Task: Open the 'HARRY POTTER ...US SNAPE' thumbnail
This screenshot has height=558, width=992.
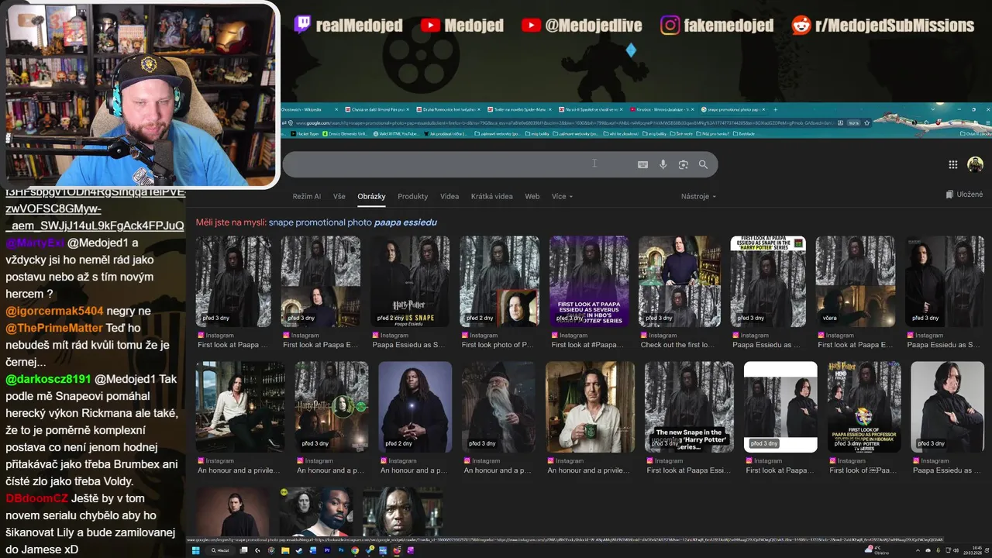Action: (411, 281)
